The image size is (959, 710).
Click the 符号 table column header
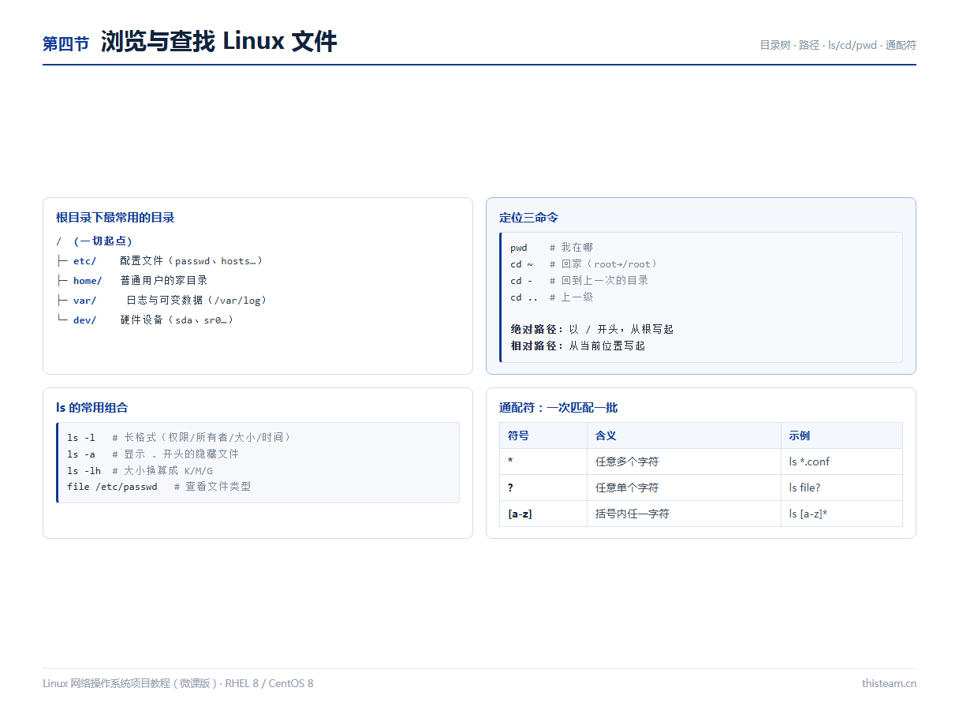543,435
